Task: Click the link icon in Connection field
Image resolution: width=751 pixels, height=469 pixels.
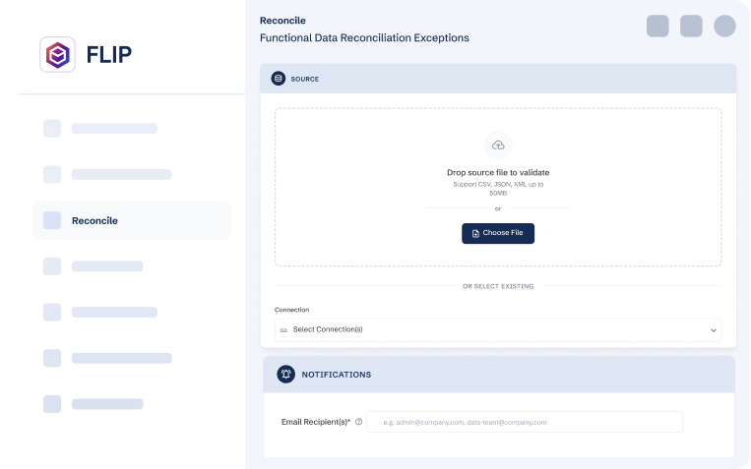Action: pos(283,329)
